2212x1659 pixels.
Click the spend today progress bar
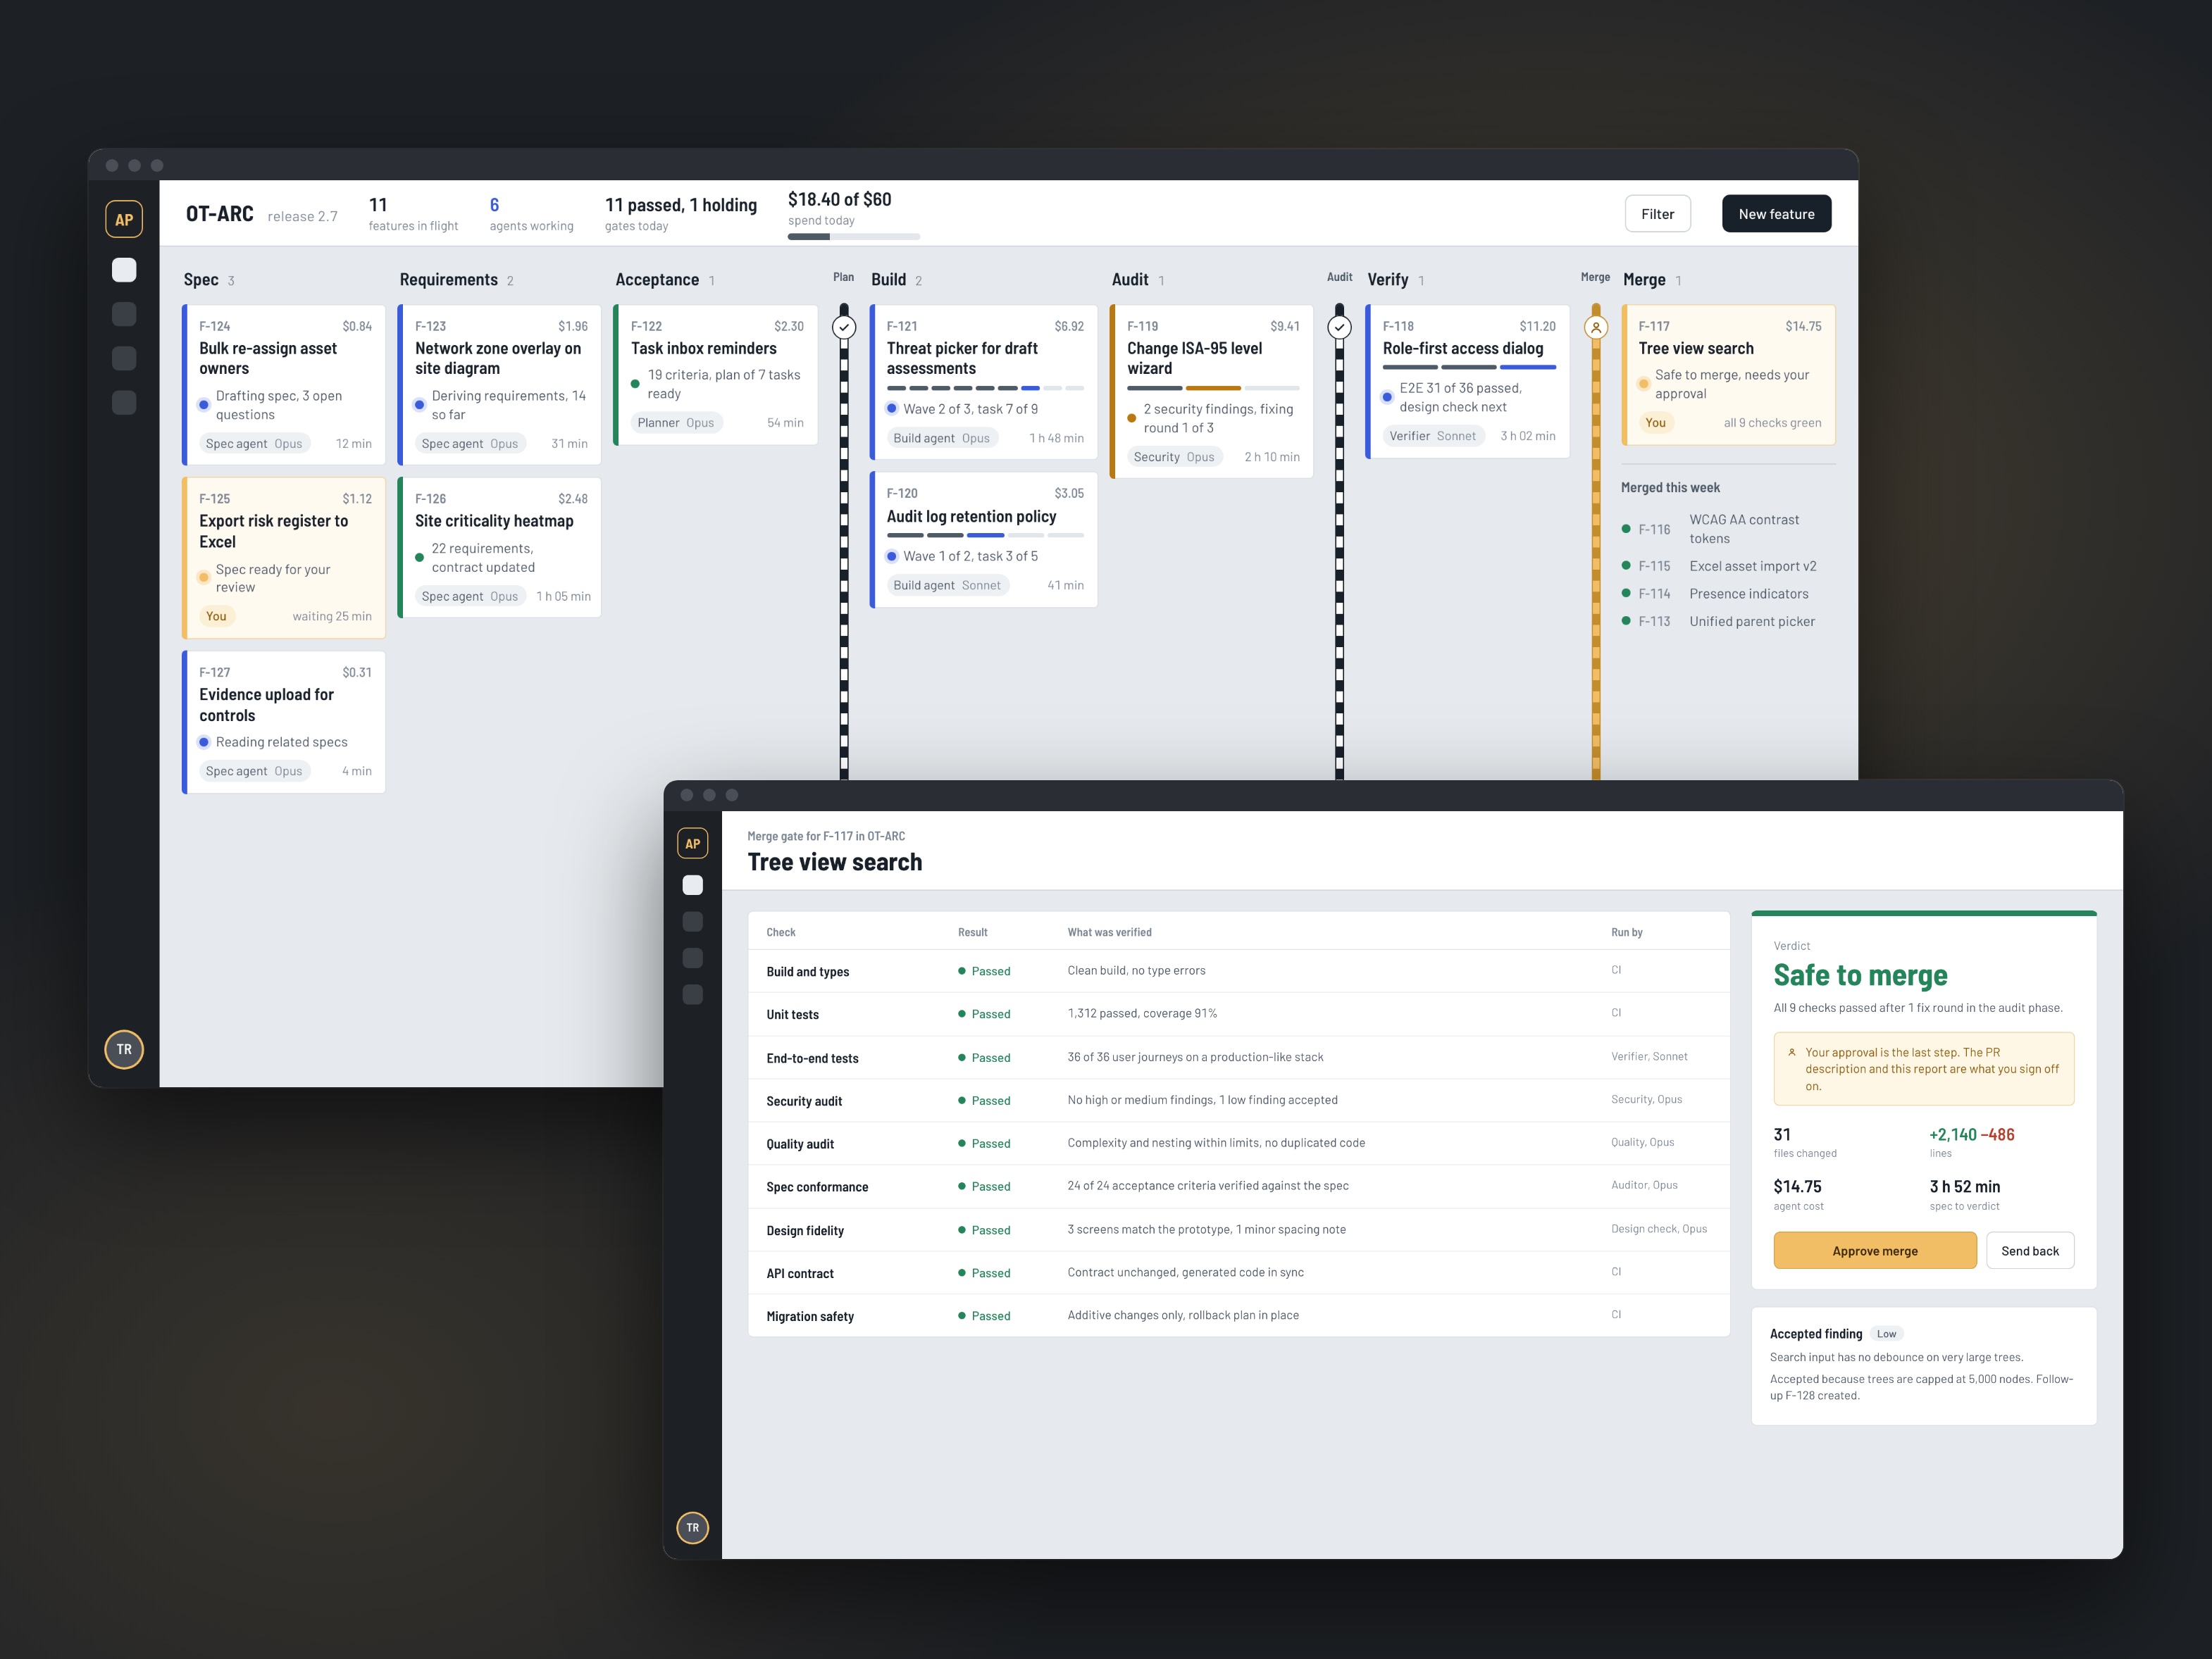pos(853,237)
